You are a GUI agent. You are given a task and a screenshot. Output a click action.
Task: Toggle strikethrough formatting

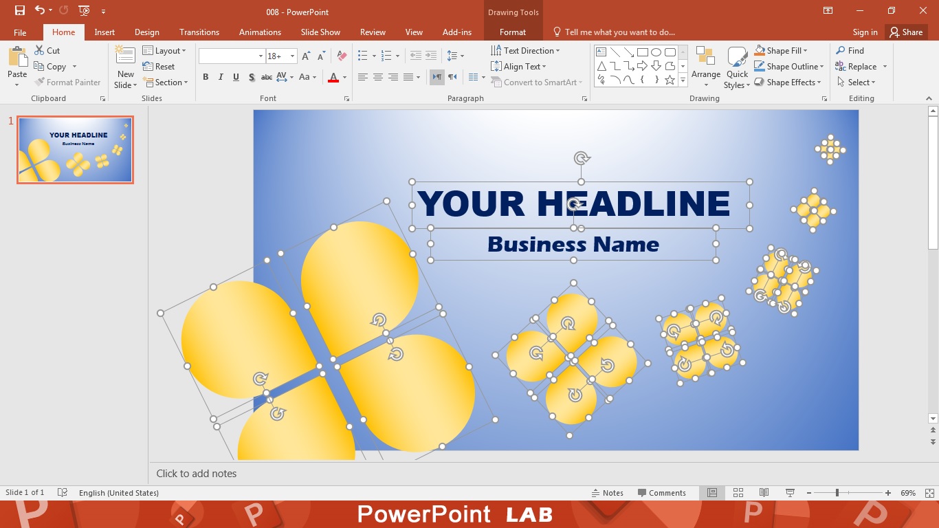[267, 77]
